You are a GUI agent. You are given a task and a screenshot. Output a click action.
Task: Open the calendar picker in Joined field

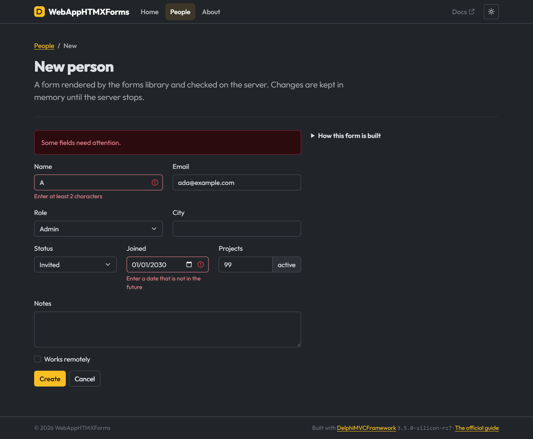click(x=189, y=264)
